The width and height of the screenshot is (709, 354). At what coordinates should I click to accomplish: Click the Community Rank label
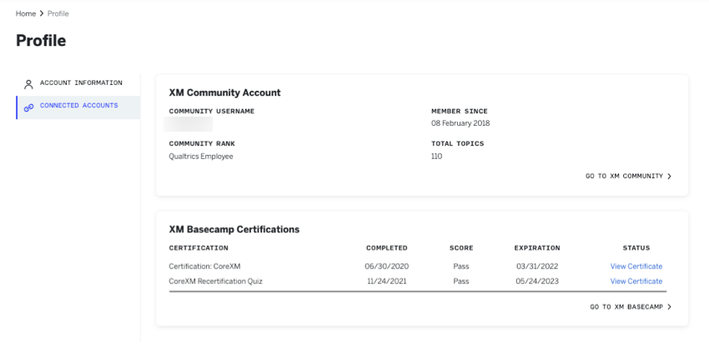click(202, 143)
